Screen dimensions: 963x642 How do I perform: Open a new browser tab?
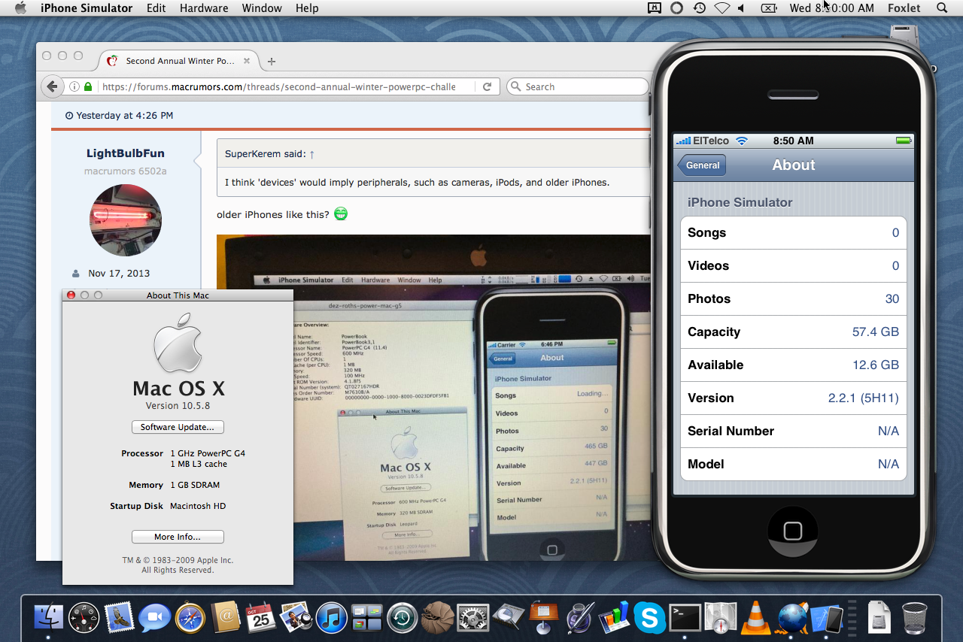click(x=272, y=61)
